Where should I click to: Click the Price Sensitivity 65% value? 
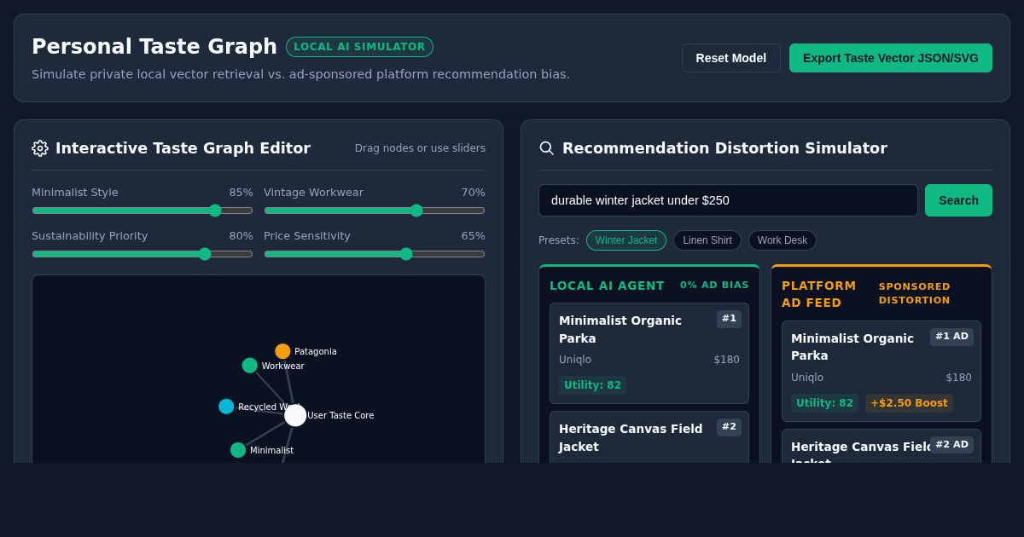[473, 236]
